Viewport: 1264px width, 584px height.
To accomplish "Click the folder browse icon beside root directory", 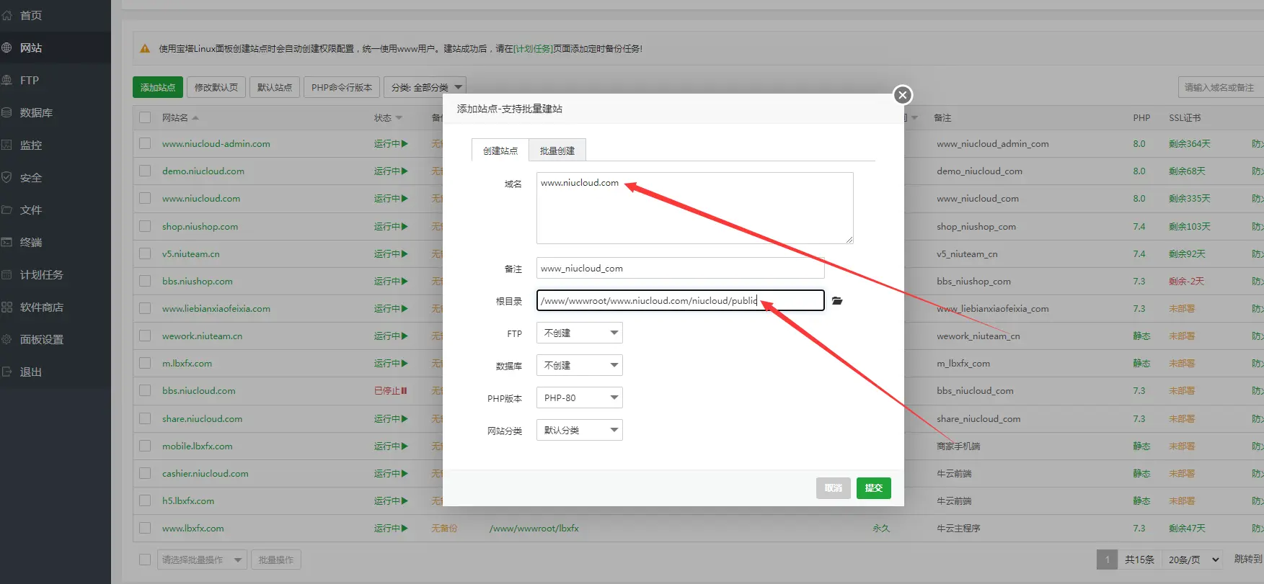I will [836, 301].
